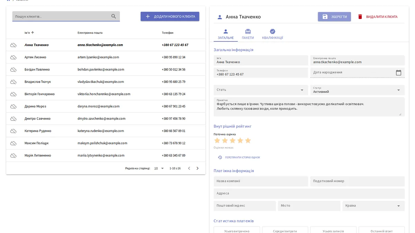Screen dimensions: 415x233
Task: Click cloud-off icon in Анна Ткаченко row
Action: 13,45
